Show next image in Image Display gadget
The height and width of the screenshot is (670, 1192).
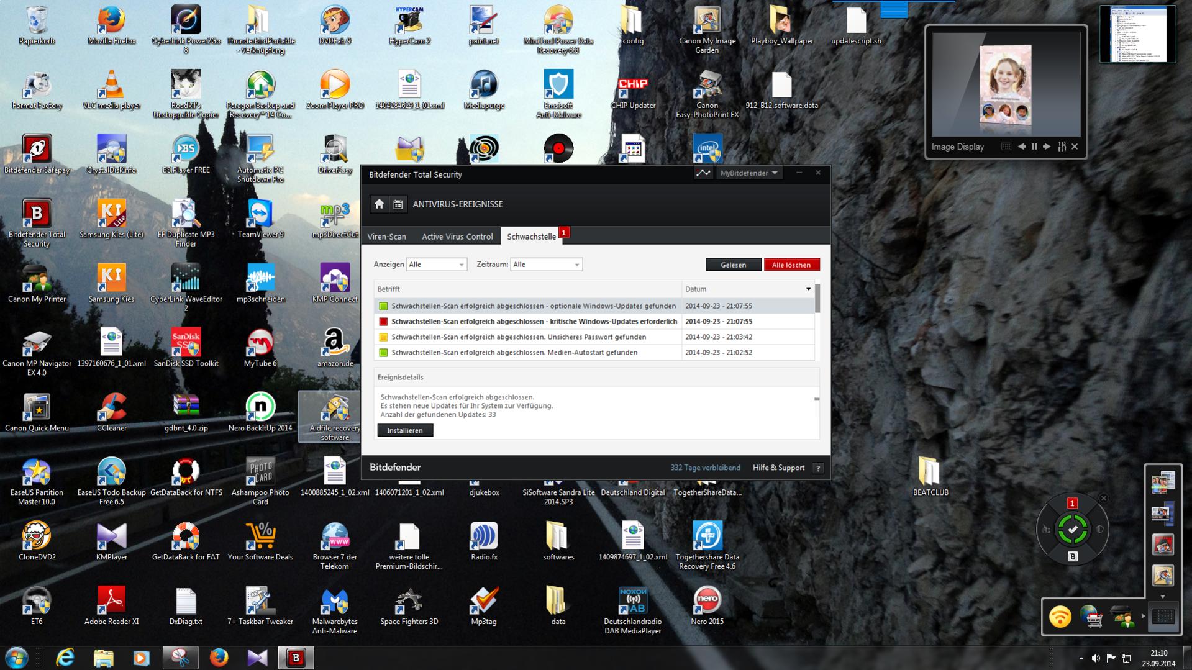click(x=1047, y=147)
